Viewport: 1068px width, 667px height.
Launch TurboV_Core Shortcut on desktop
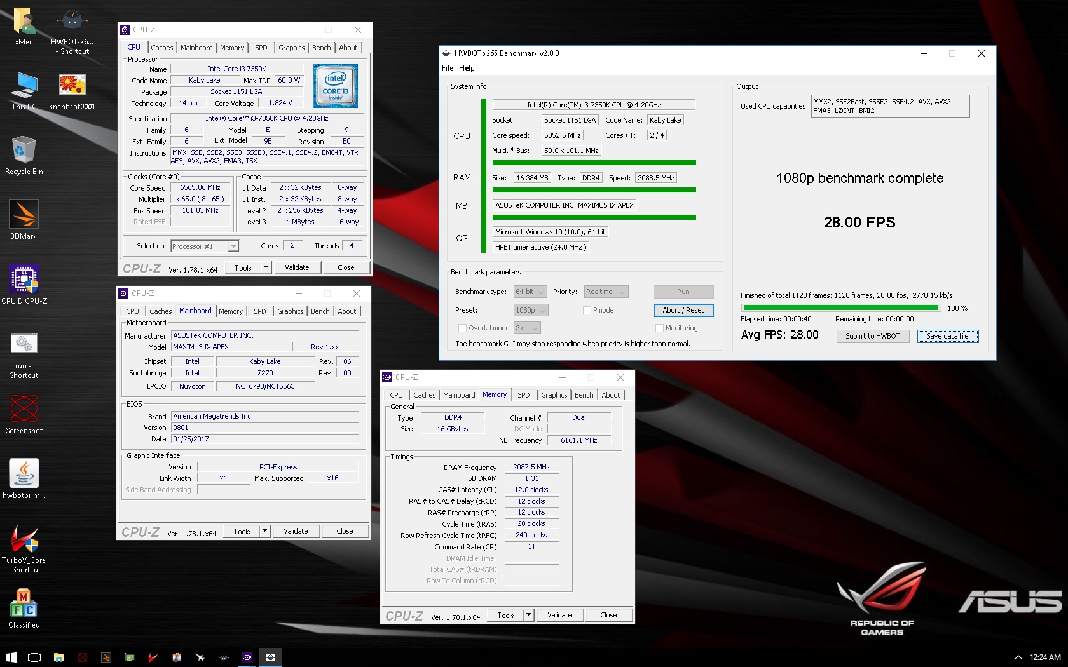click(x=24, y=549)
